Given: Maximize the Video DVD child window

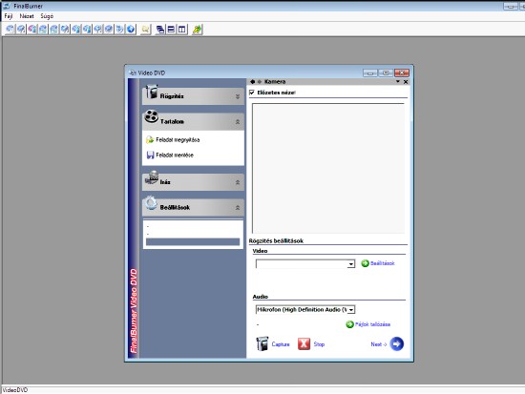Looking at the screenshot, I should tap(386, 73).
